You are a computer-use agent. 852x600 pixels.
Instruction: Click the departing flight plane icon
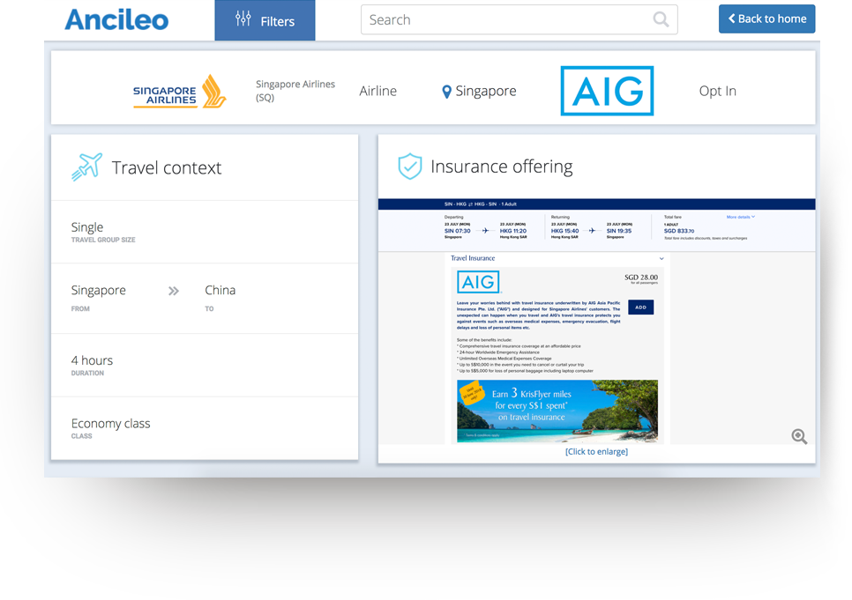click(485, 231)
